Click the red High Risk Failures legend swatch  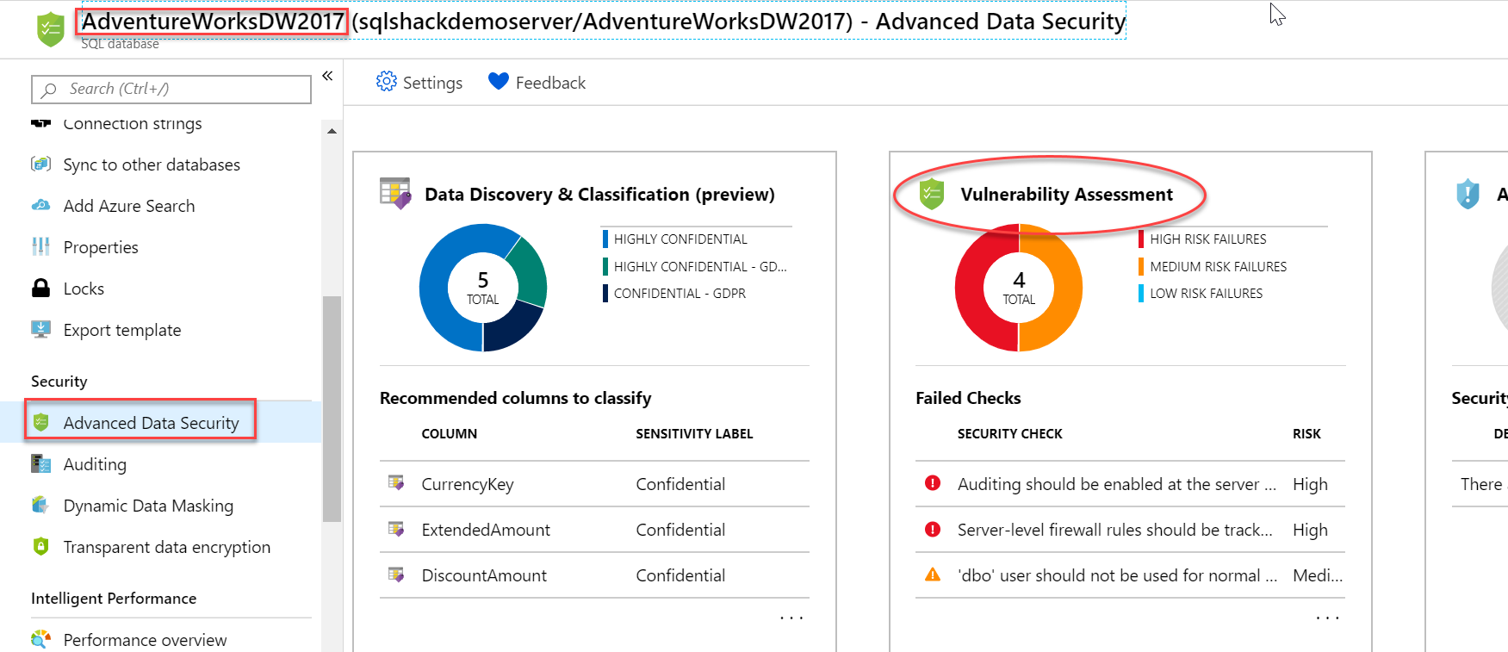coord(1141,239)
